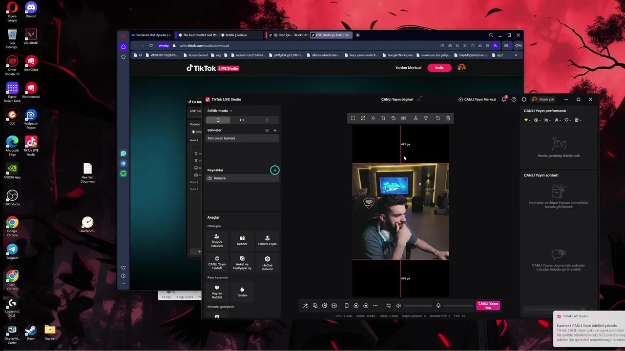Open the three-dots more options menu
Viewport: 625px width, 351px height.
point(375,306)
